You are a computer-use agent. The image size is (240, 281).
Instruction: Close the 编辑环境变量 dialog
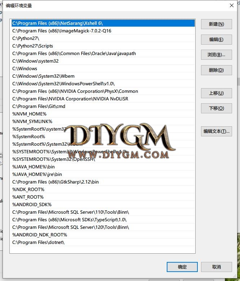(232, 5)
